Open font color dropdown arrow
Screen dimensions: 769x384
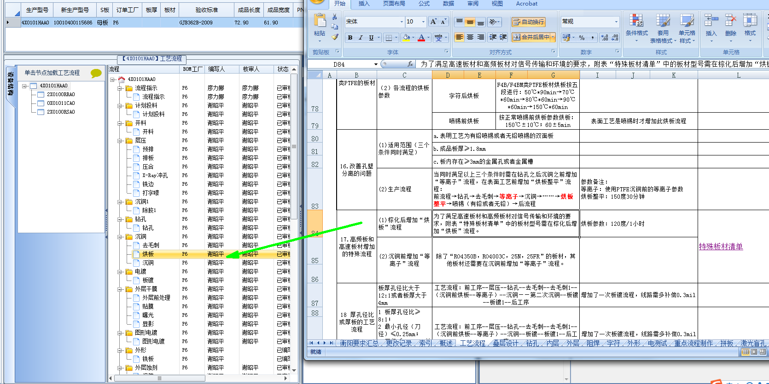click(x=428, y=38)
